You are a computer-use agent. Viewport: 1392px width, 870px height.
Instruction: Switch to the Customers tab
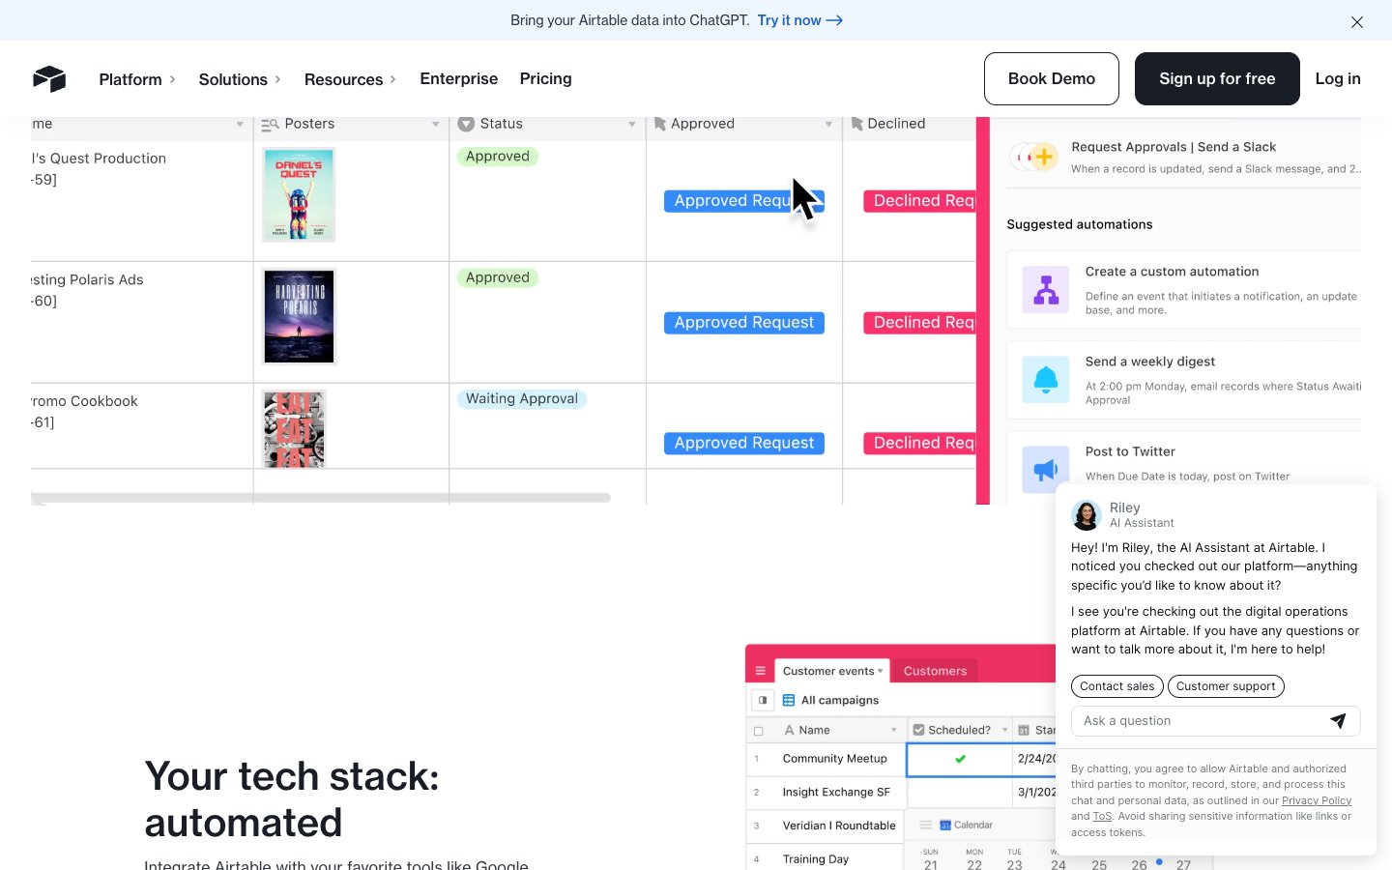[x=935, y=671]
